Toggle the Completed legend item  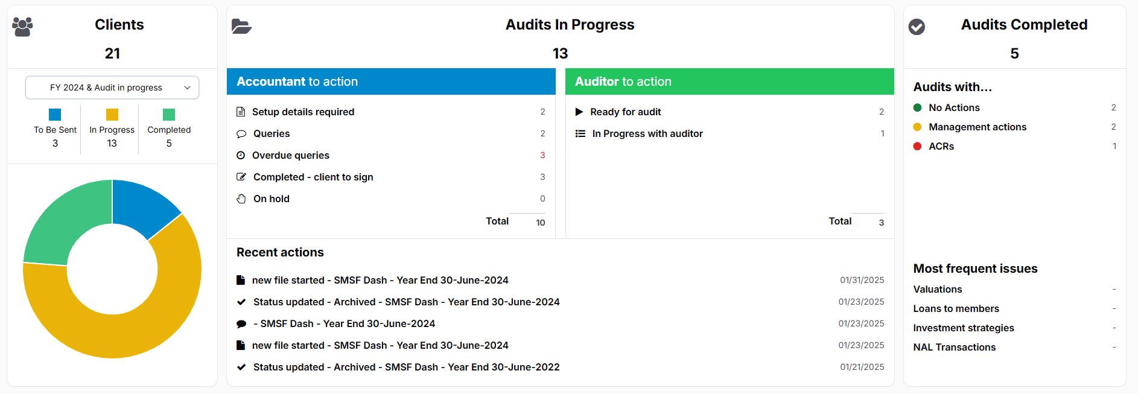[x=169, y=129]
